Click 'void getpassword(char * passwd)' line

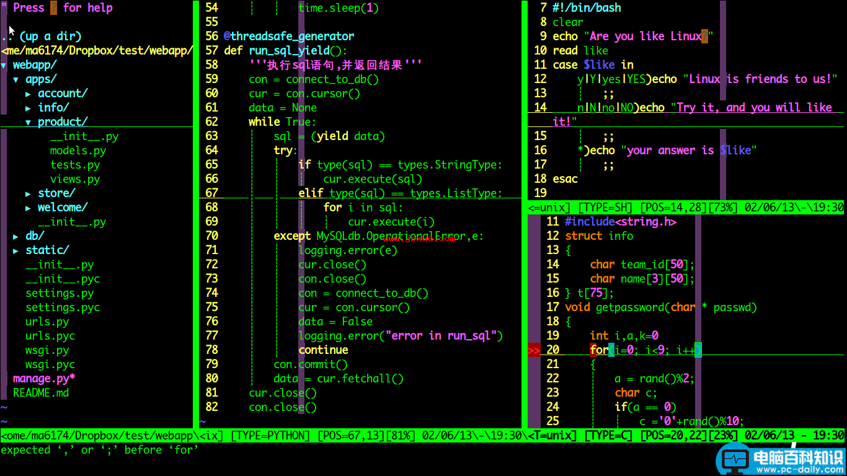(x=661, y=307)
